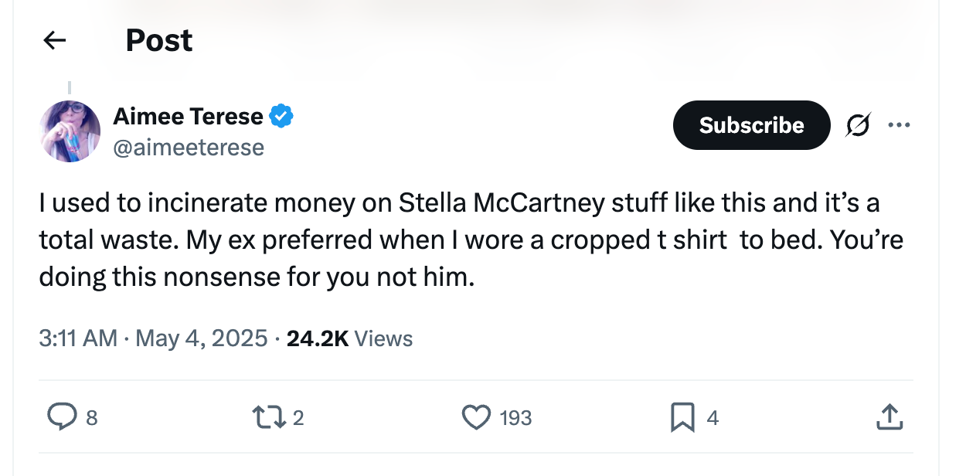This screenshot has height=476, width=966.
Task: Open the more options menu
Action: tap(899, 124)
